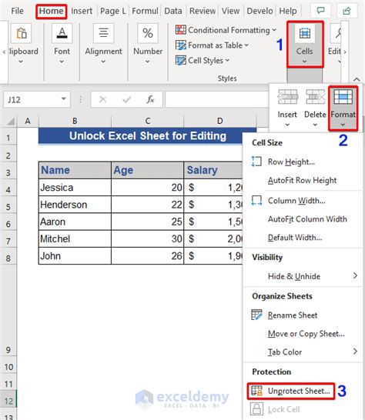Open the Comments speech bubble icon
The image size is (365, 420).
(321, 11)
